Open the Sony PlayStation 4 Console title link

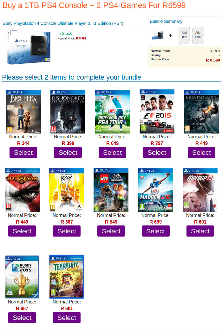pyautogui.click(x=63, y=23)
